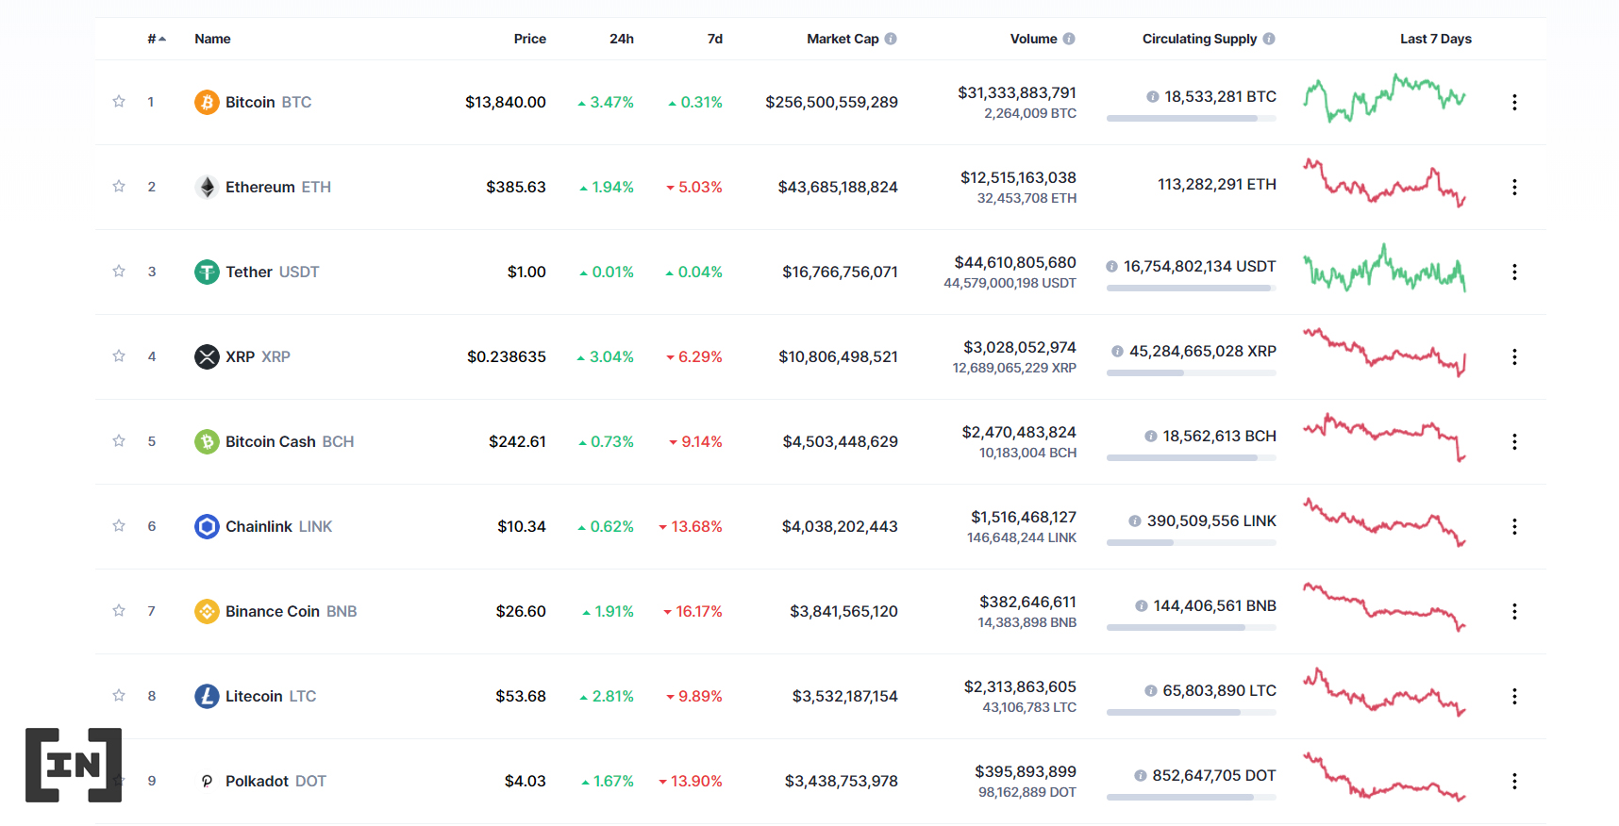This screenshot has height=826, width=1619.
Task: Open the Chainlink LINK name link
Action: (x=278, y=526)
